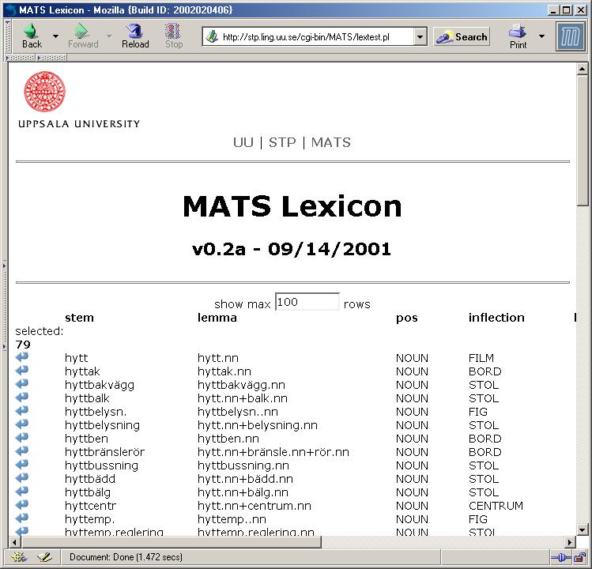
Task: Open Composer icon in status bar
Action: pyautogui.click(x=44, y=557)
